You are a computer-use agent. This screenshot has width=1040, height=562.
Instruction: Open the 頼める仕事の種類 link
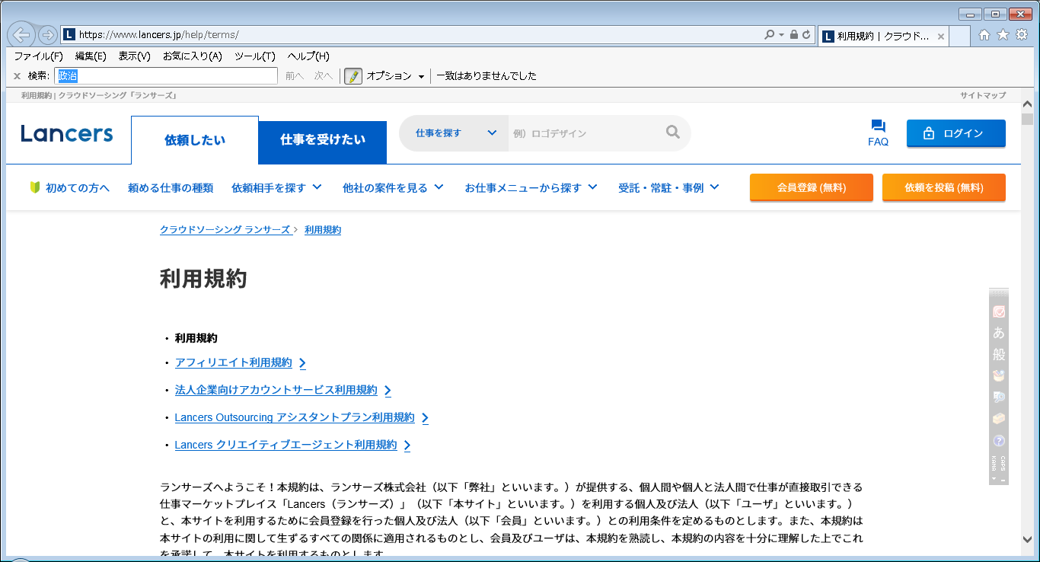pyautogui.click(x=171, y=187)
